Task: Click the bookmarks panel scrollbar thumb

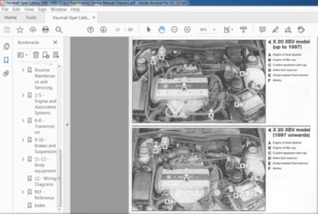Action: tap(59, 178)
